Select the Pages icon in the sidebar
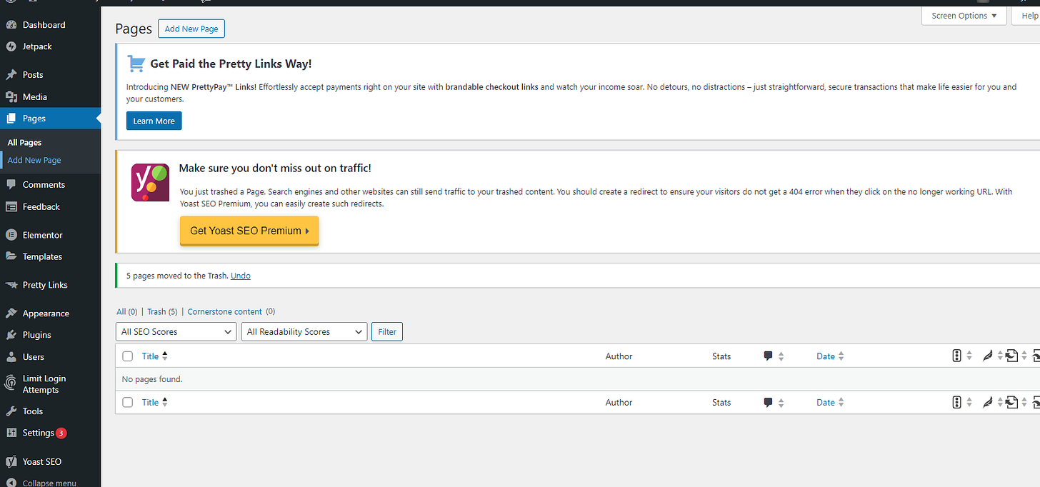This screenshot has height=487, width=1040. (11, 119)
